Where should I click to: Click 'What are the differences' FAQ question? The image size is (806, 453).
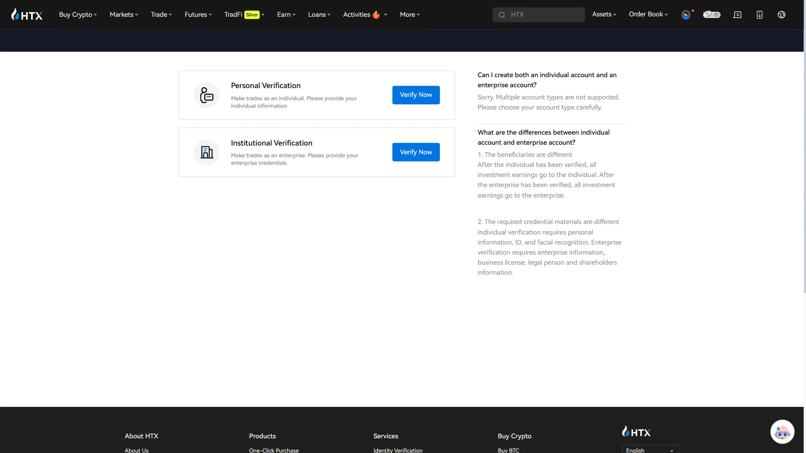pos(543,138)
